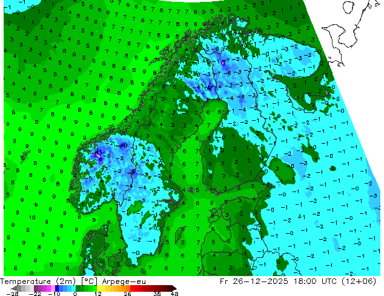Click the dark maroon right arrow end of legend
This screenshot has height=296, width=384.
(174, 288)
